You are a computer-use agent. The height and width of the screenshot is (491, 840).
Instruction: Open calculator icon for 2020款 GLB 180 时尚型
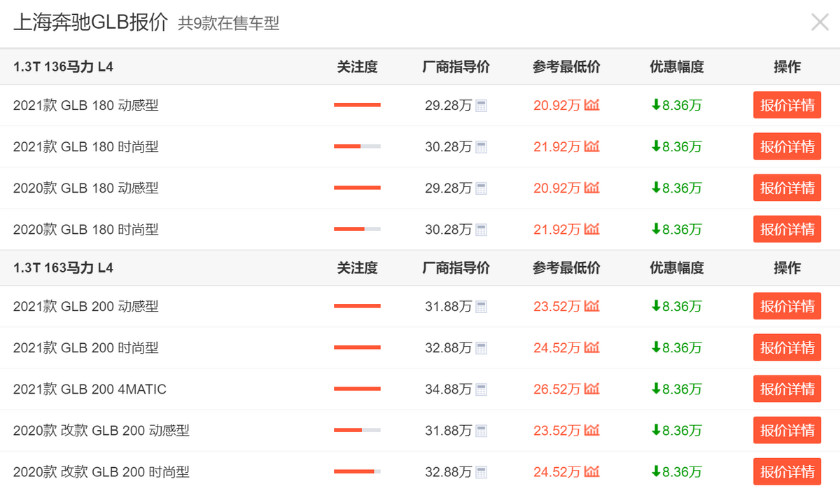coord(482,230)
